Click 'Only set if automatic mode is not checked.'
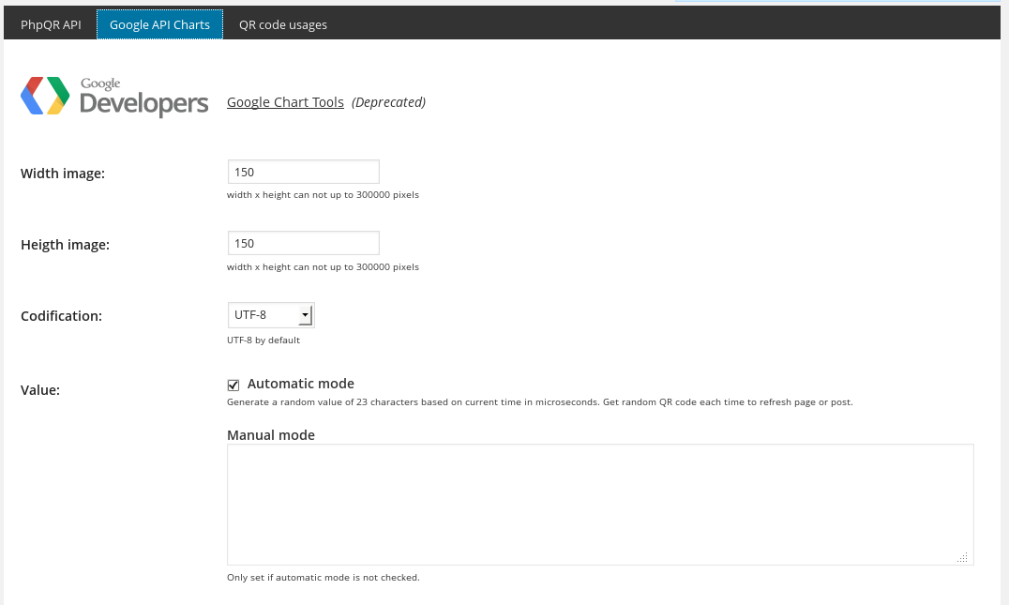This screenshot has width=1009, height=605. point(323,577)
